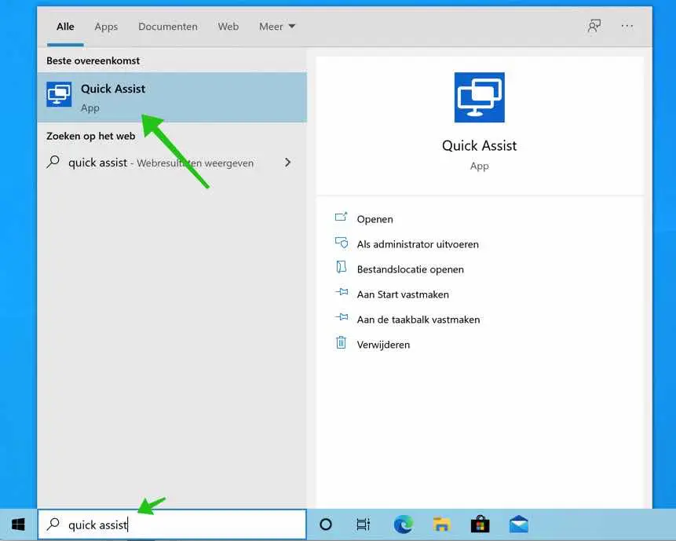Screen dimensions: 676x541
Task: Open the Windows Start button
Action: (x=18, y=525)
